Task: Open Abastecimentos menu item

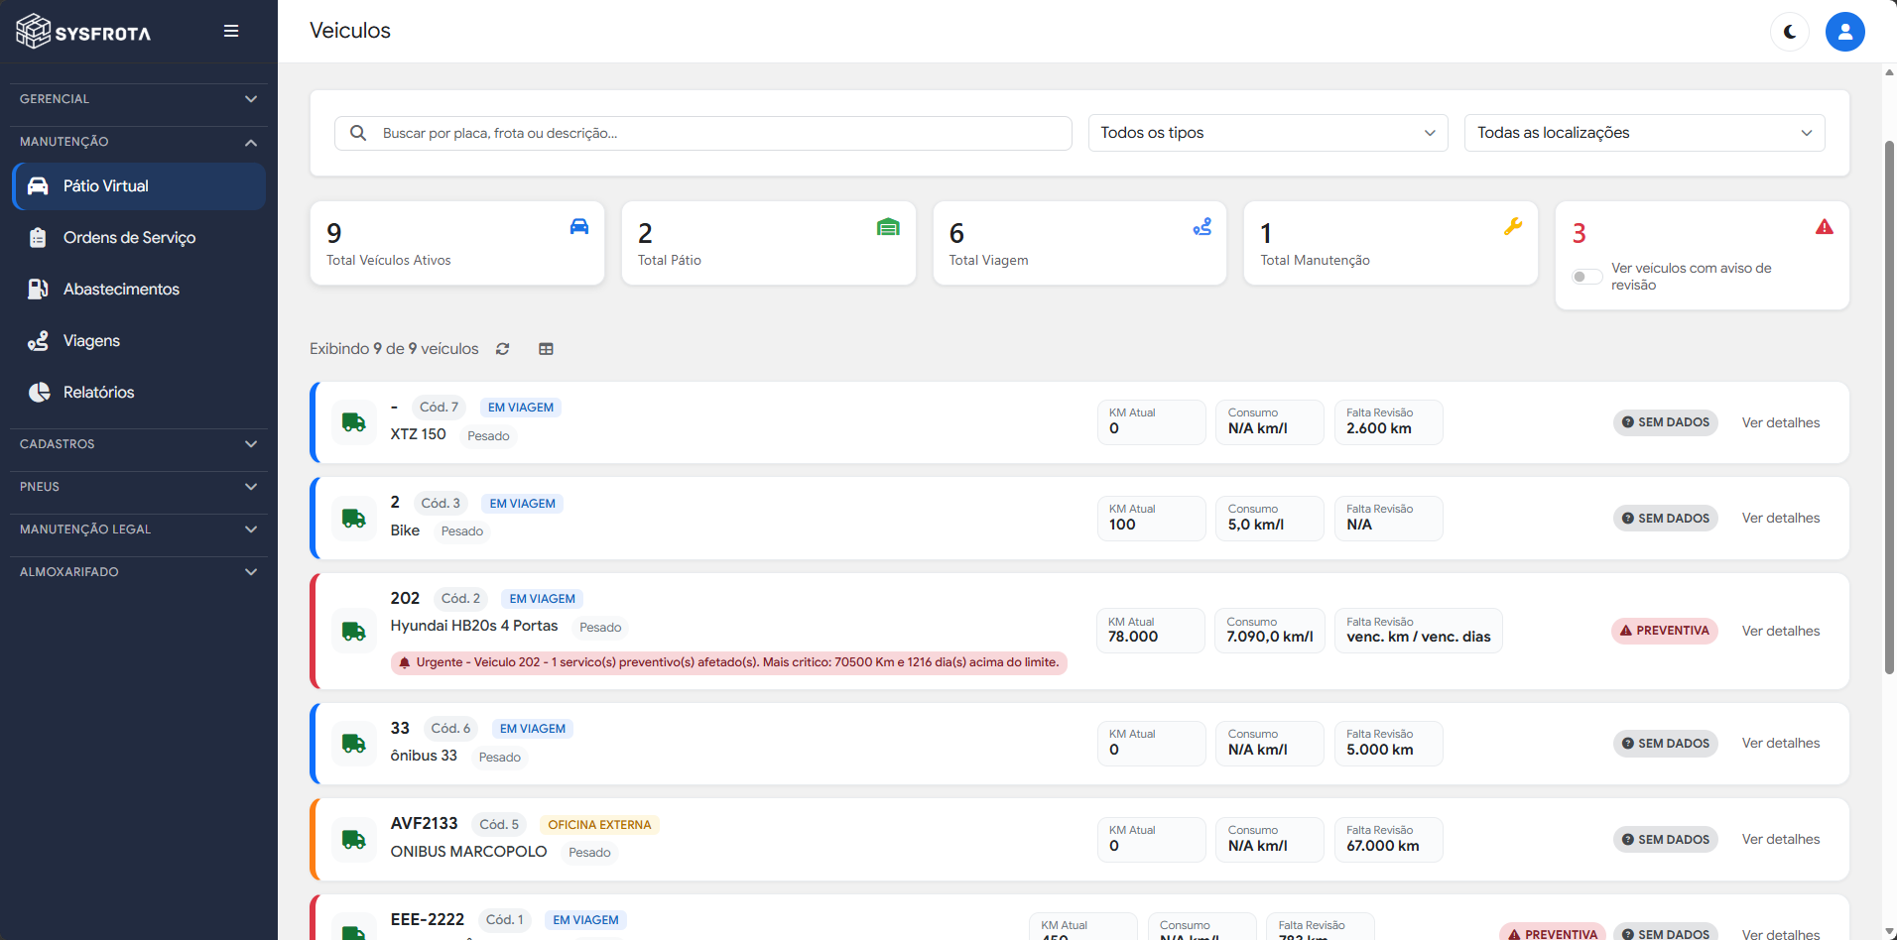Action: [139, 290]
